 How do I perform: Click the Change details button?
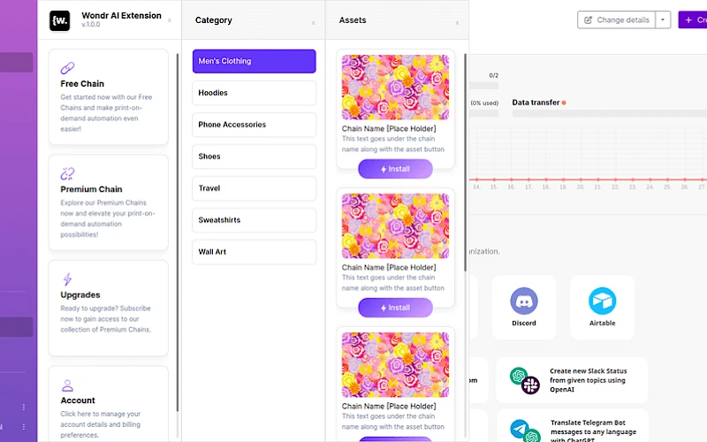pos(616,19)
